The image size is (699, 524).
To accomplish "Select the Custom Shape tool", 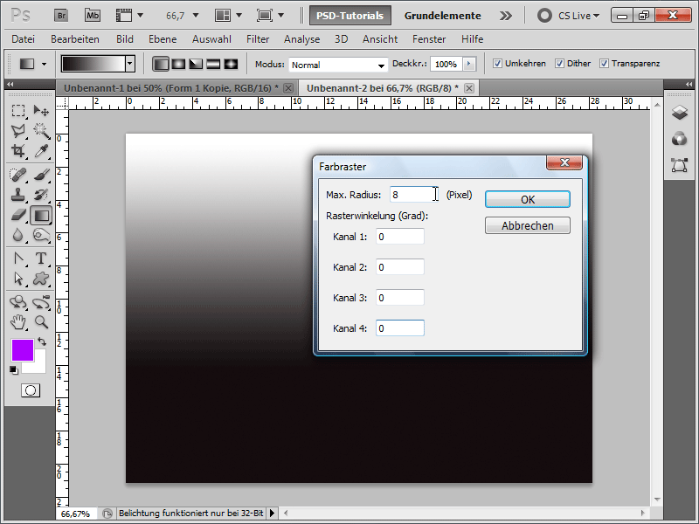I will [x=41, y=279].
